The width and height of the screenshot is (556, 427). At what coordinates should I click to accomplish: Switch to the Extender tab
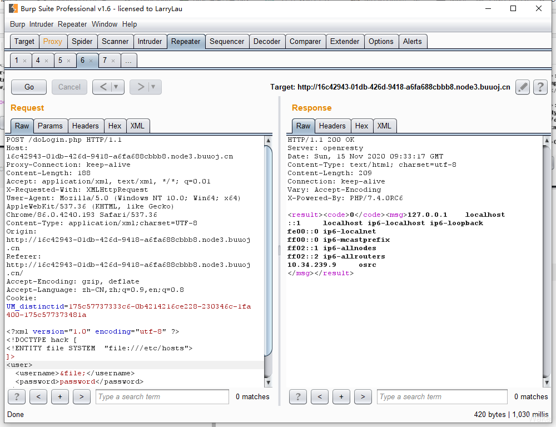point(345,42)
